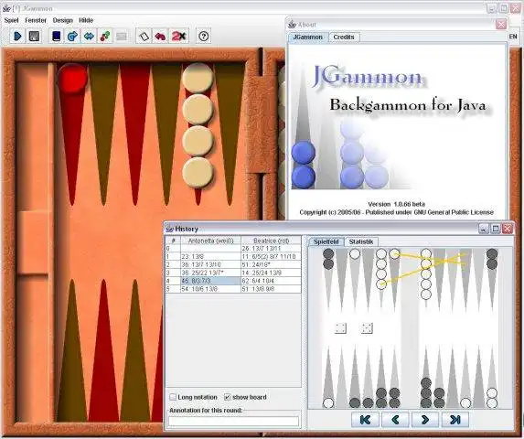Open the Fenster menu
Screen dimensions: 524x439
pyautogui.click(x=36, y=20)
